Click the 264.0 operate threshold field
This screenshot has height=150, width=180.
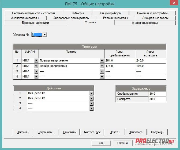(119, 61)
